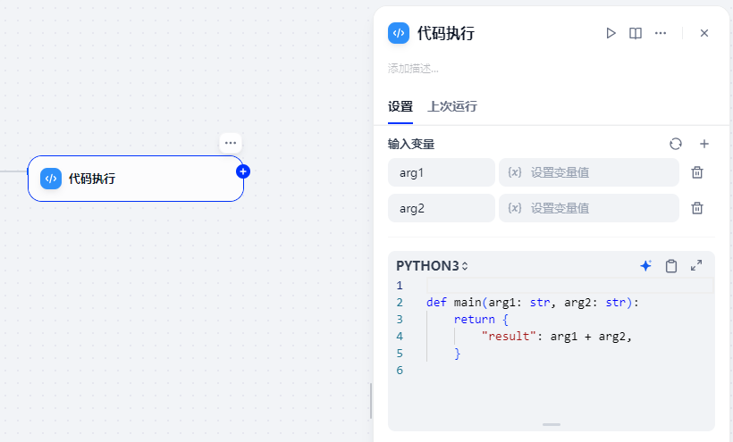Screen dimensions: 733x442
Task: Select the 代码执行 node on canvas
Action: coord(136,179)
